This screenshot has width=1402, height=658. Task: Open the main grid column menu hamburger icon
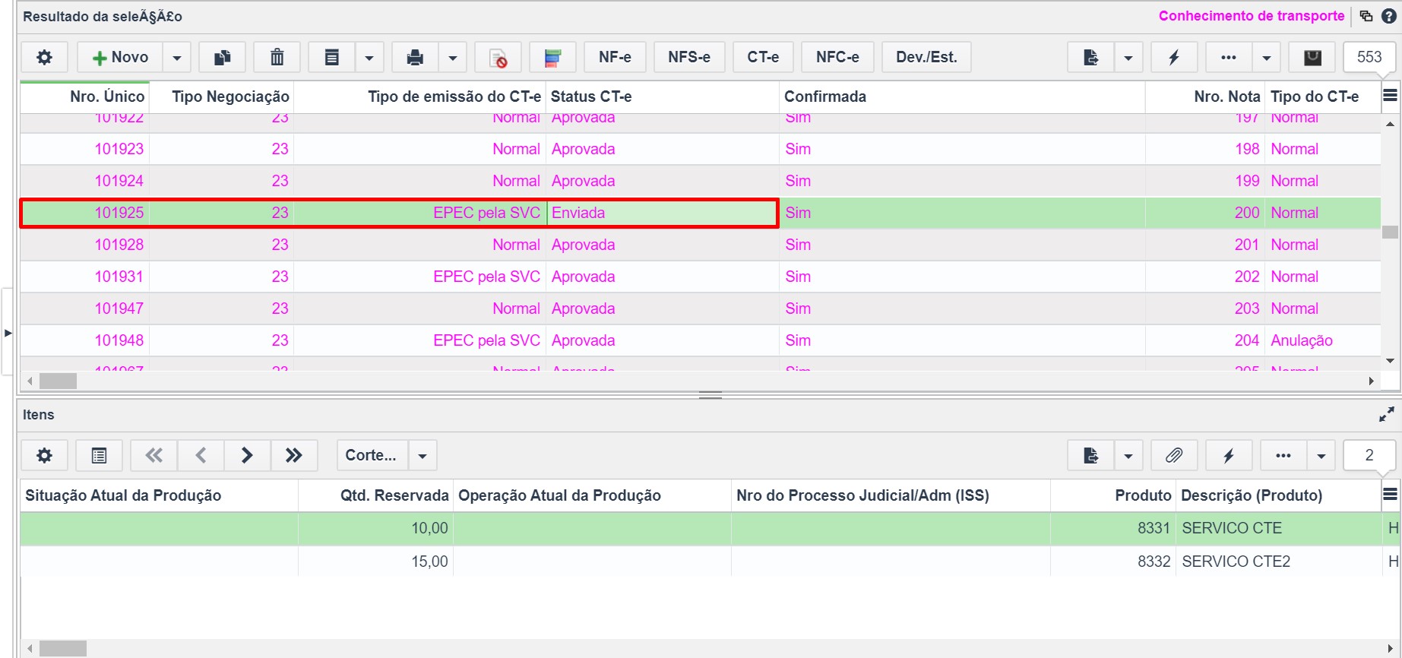click(1390, 96)
